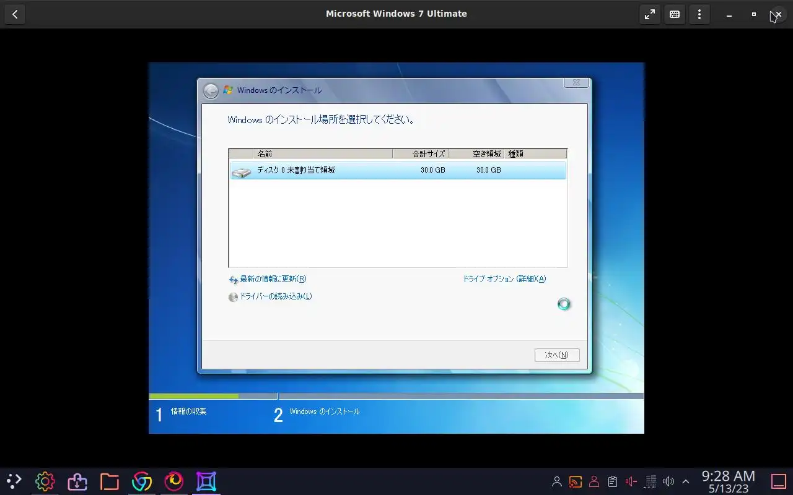Image resolution: width=793 pixels, height=495 pixels.
Task: Minimize the Boxes window
Action: [729, 14]
